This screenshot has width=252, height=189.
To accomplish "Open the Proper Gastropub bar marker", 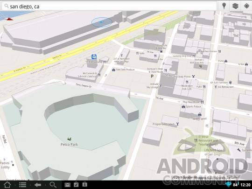I will click(177, 124).
